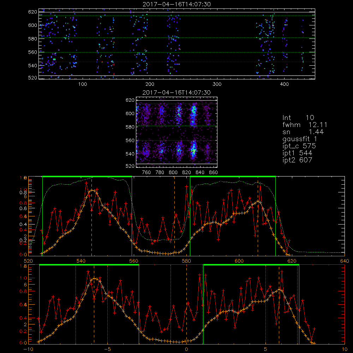353x353 pixels.
Task: Click the -5 label on the bottom plot's x-axis
Action: click(x=107, y=349)
